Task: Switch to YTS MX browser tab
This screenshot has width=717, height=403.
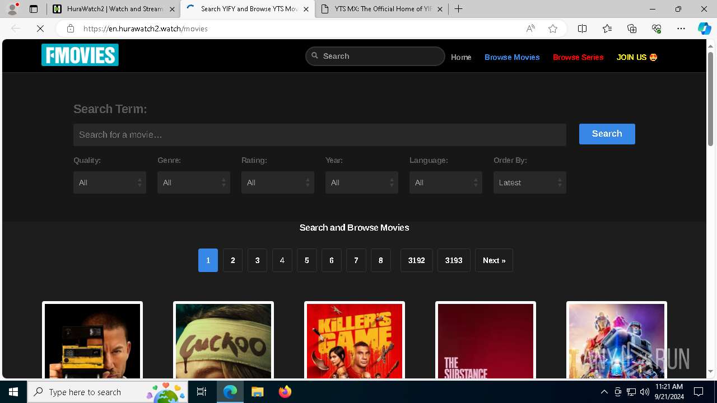Action: [381, 9]
